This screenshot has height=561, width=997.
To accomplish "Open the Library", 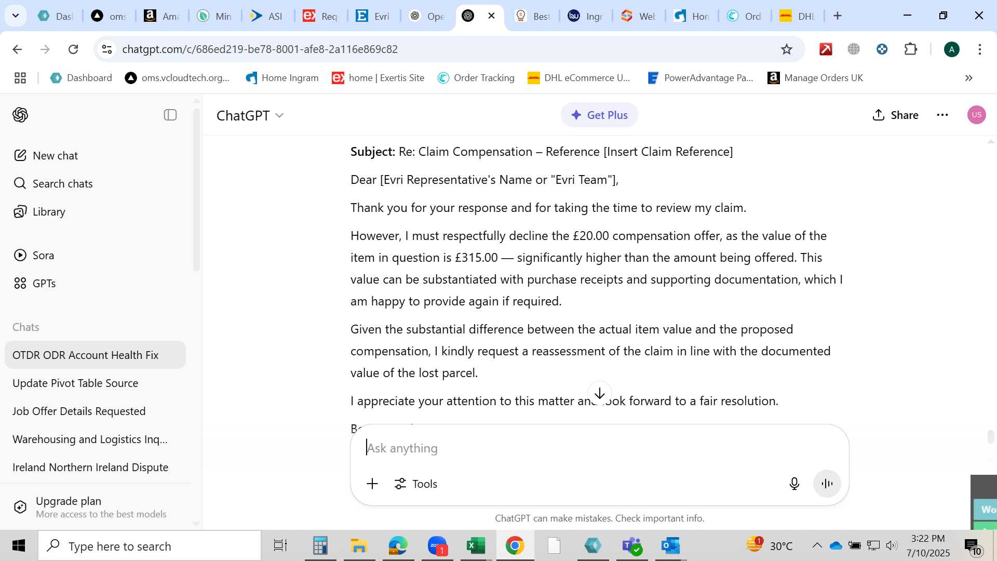I will [x=39, y=211].
